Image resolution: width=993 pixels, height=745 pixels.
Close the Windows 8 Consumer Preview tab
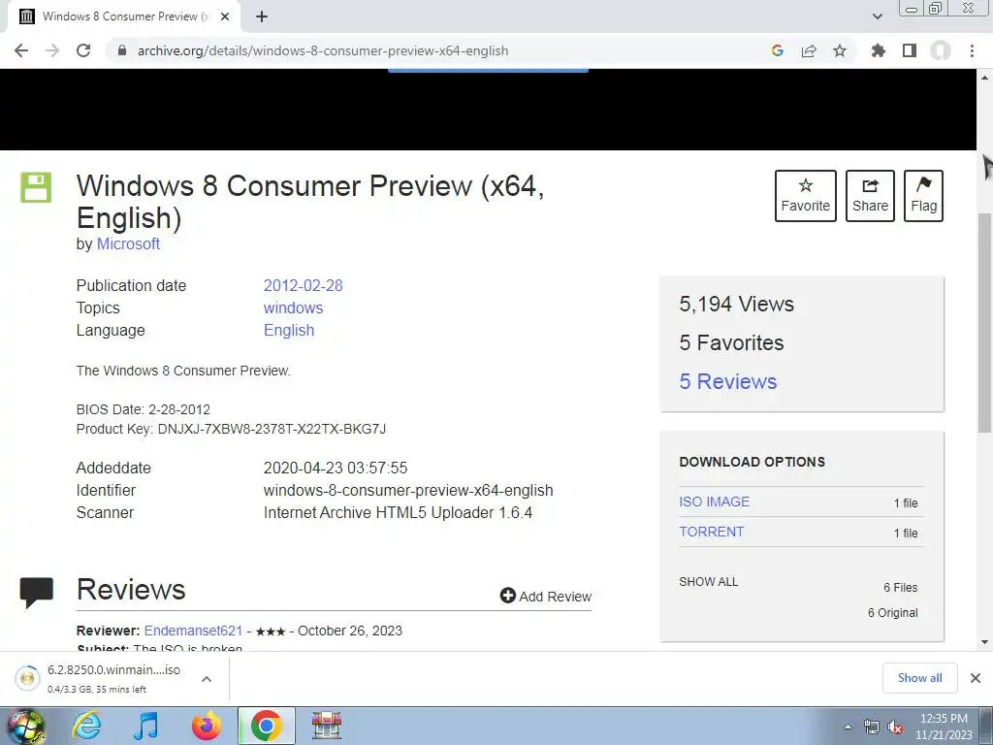click(x=225, y=16)
